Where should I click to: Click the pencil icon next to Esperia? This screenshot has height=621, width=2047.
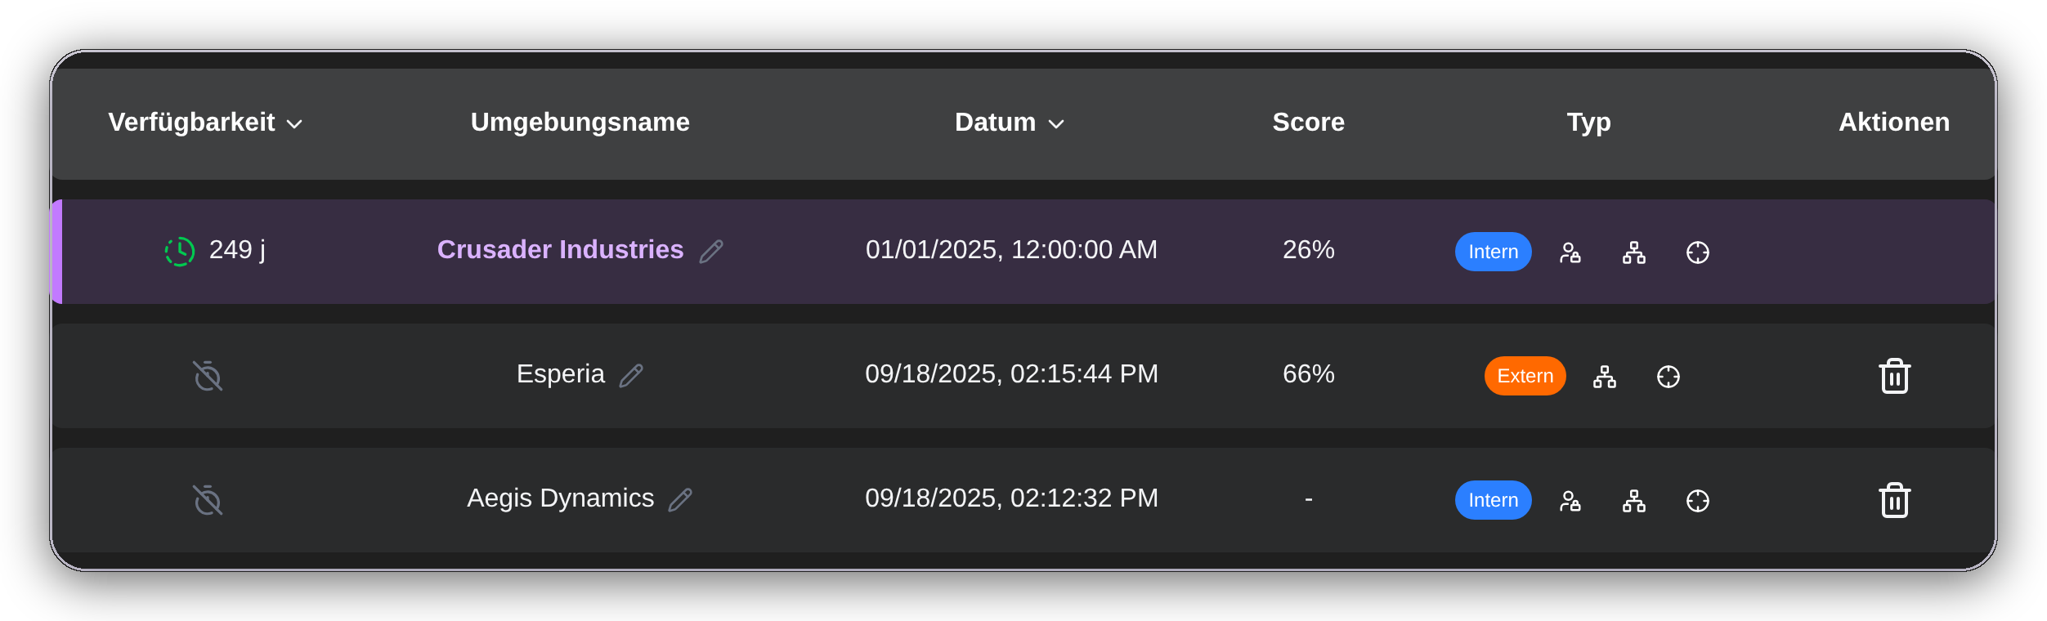pos(631,376)
